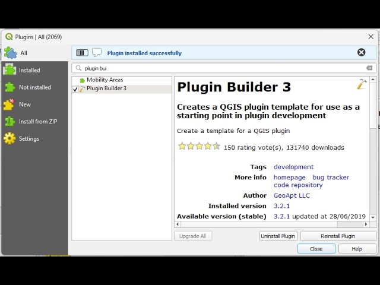Click the Plugin Builder hammer list icon
Viewport: 380px width, 285px height.
[82, 89]
